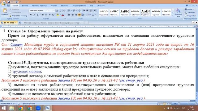Toggle justified alignment
This screenshot has height=111, width=198.
point(79,15)
